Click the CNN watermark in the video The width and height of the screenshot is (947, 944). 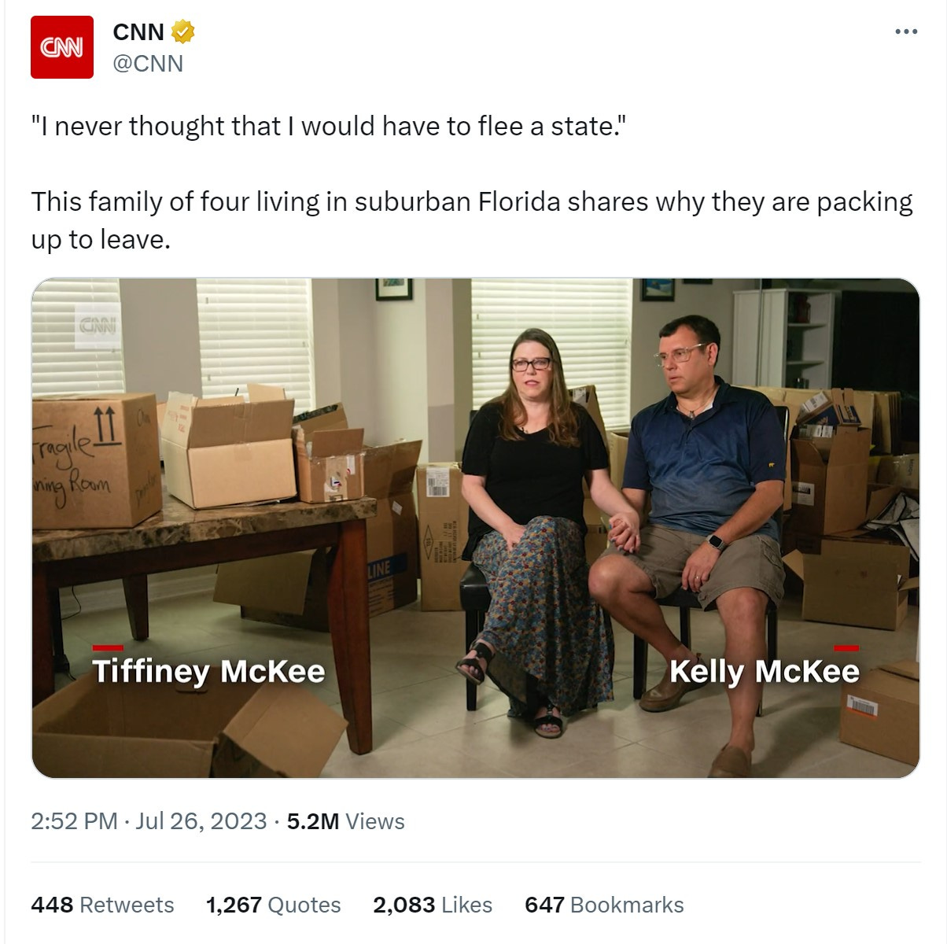(x=98, y=324)
